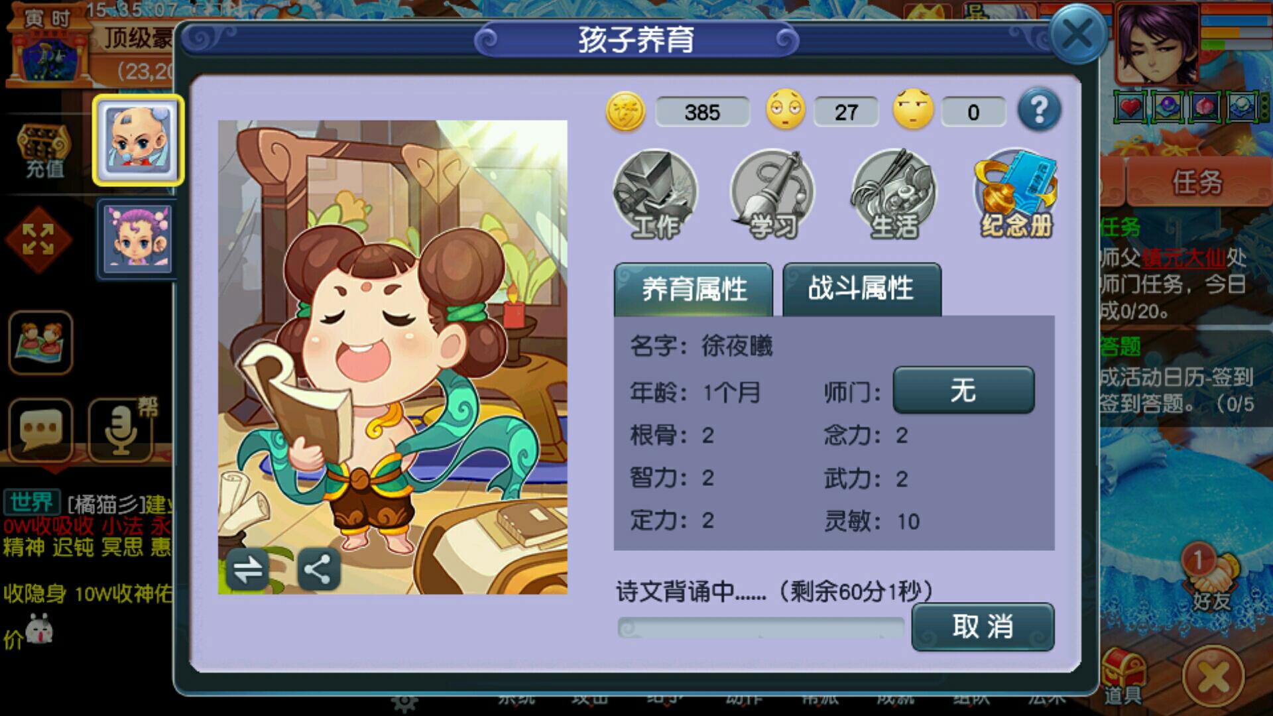Switch to the 养育属性 tab

(x=694, y=290)
